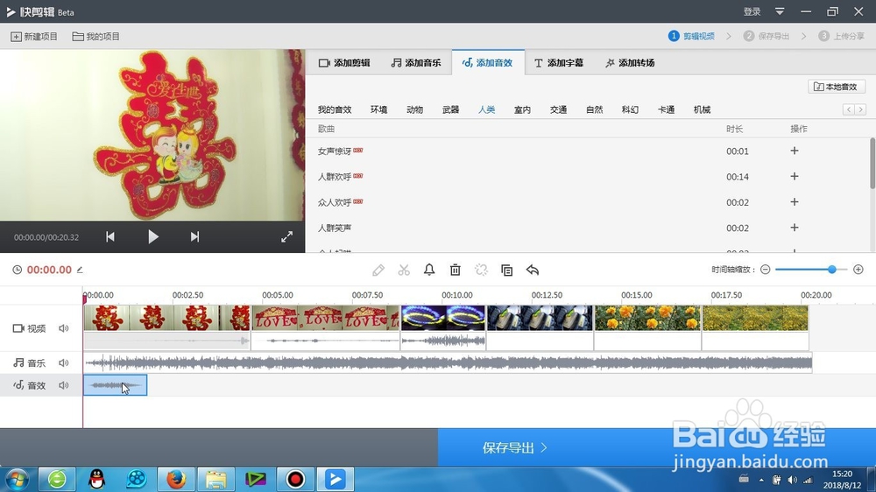Zoom in the timeline with plus icon
The width and height of the screenshot is (876, 492).
(858, 270)
